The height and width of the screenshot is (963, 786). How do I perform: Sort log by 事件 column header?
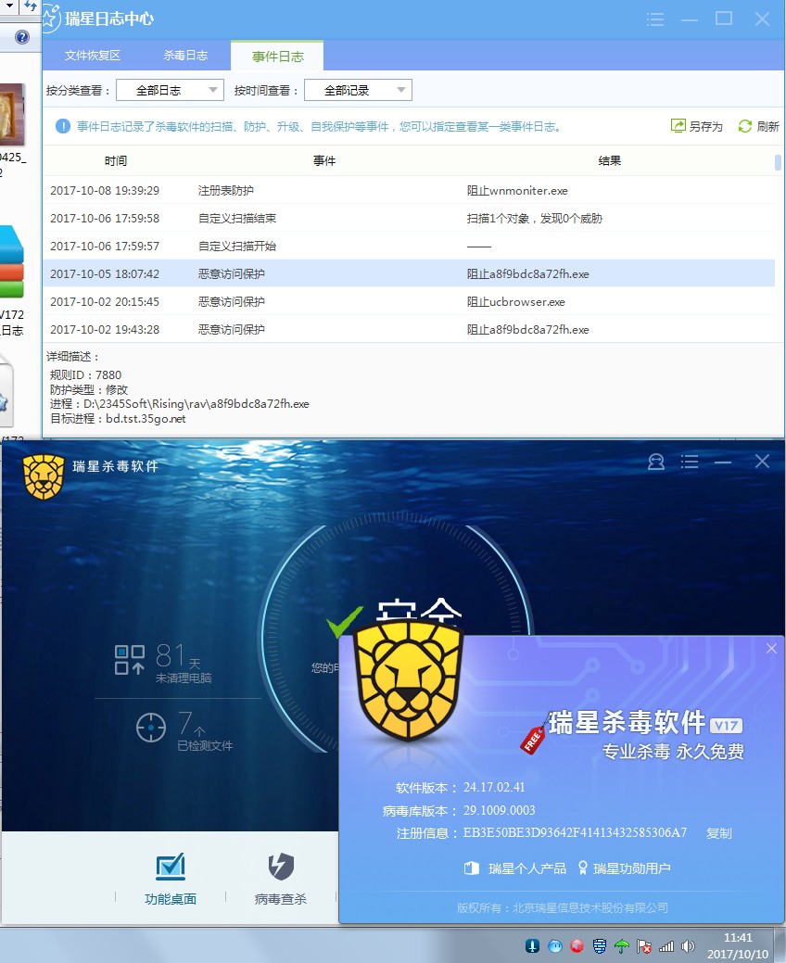pos(324,161)
